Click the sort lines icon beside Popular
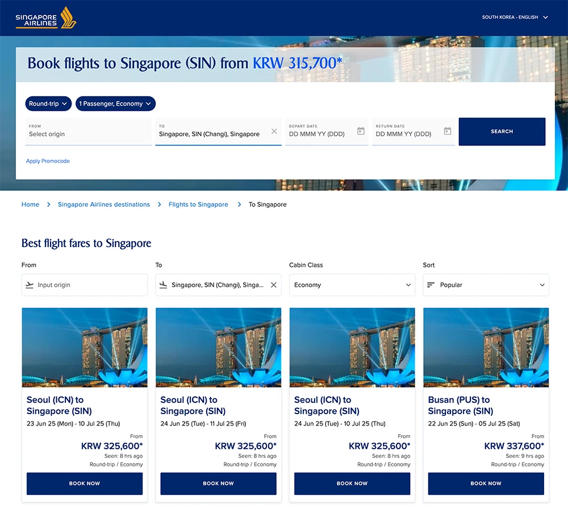The width and height of the screenshot is (568, 509). (431, 285)
